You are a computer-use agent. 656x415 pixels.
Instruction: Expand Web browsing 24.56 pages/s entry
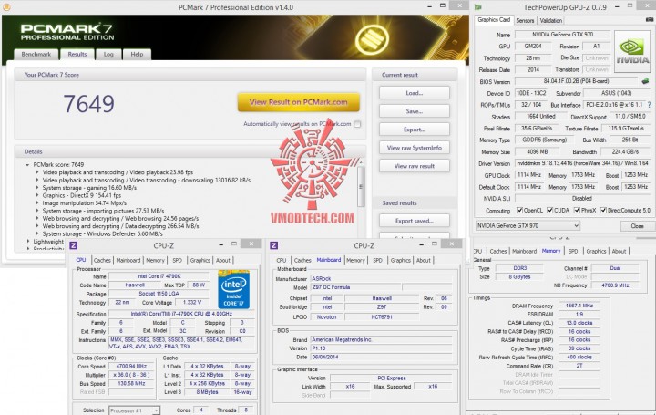point(37,218)
